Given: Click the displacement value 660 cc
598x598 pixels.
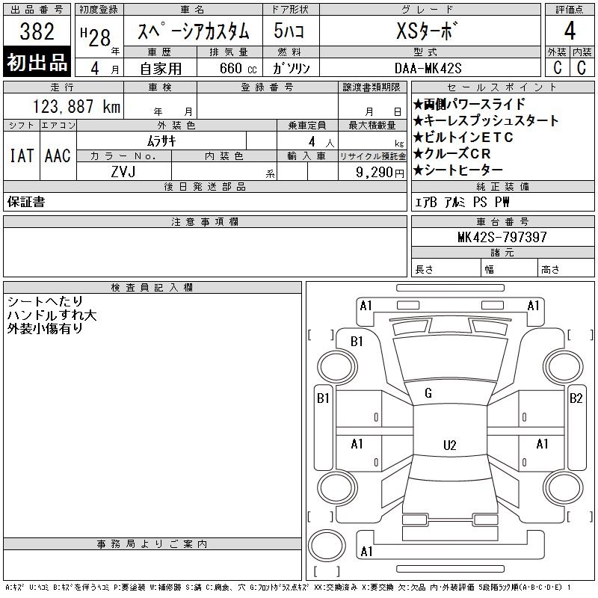Looking at the screenshot, I should [x=238, y=68].
